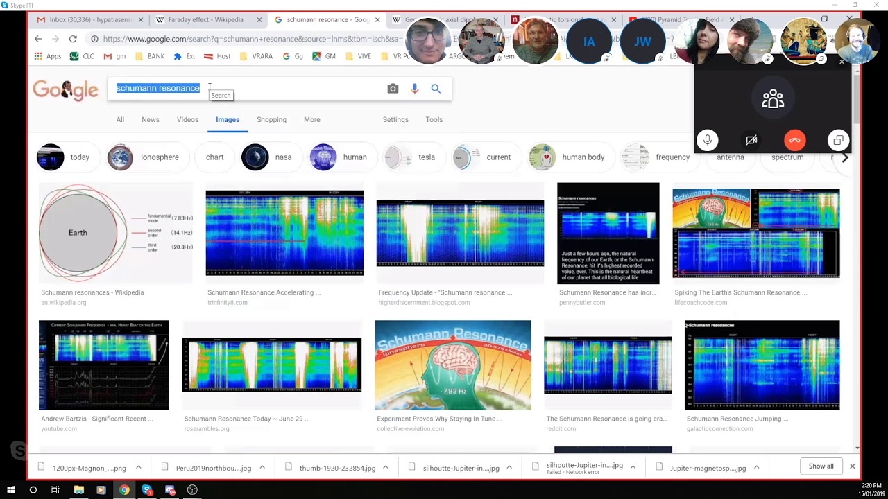This screenshot has width=888, height=499.
Task: Click the search by image camera icon
Action: [393, 89]
